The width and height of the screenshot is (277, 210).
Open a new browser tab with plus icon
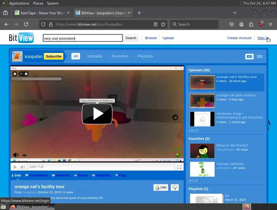point(139,13)
